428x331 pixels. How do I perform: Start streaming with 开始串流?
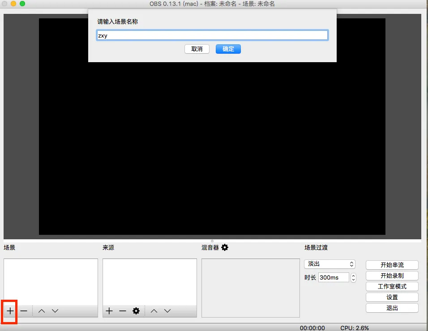coord(392,264)
